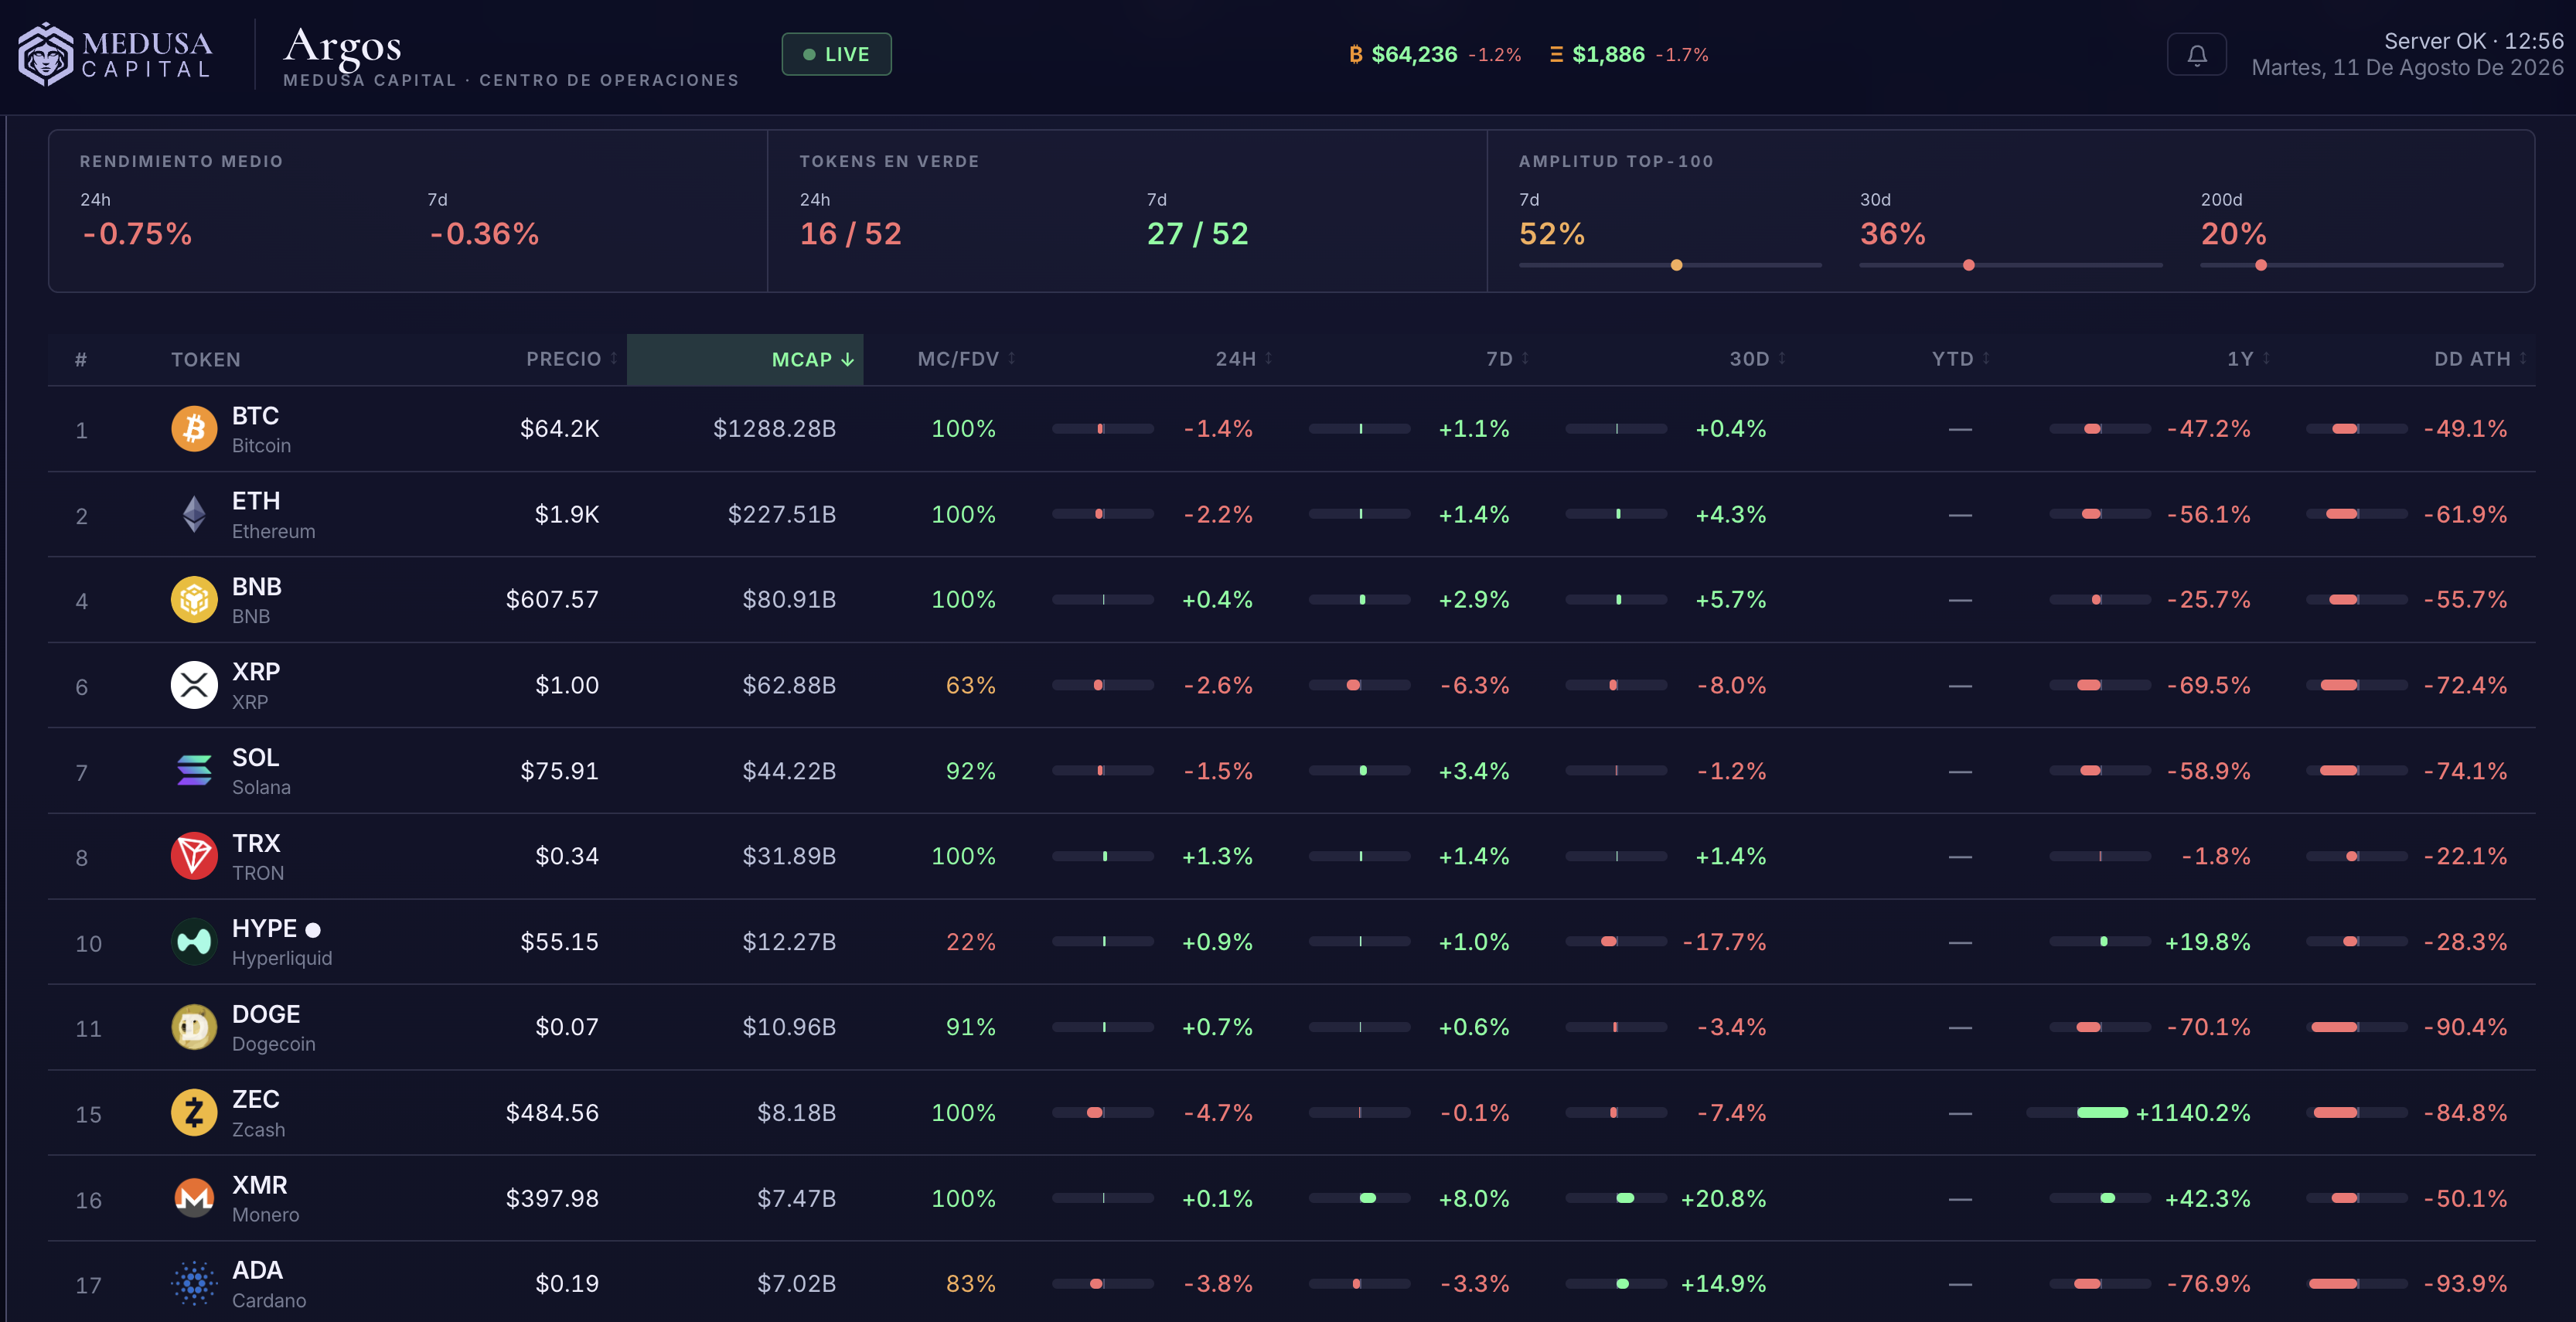The height and width of the screenshot is (1322, 2576).
Task: Click the Medusa Capital logo
Action: [116, 55]
